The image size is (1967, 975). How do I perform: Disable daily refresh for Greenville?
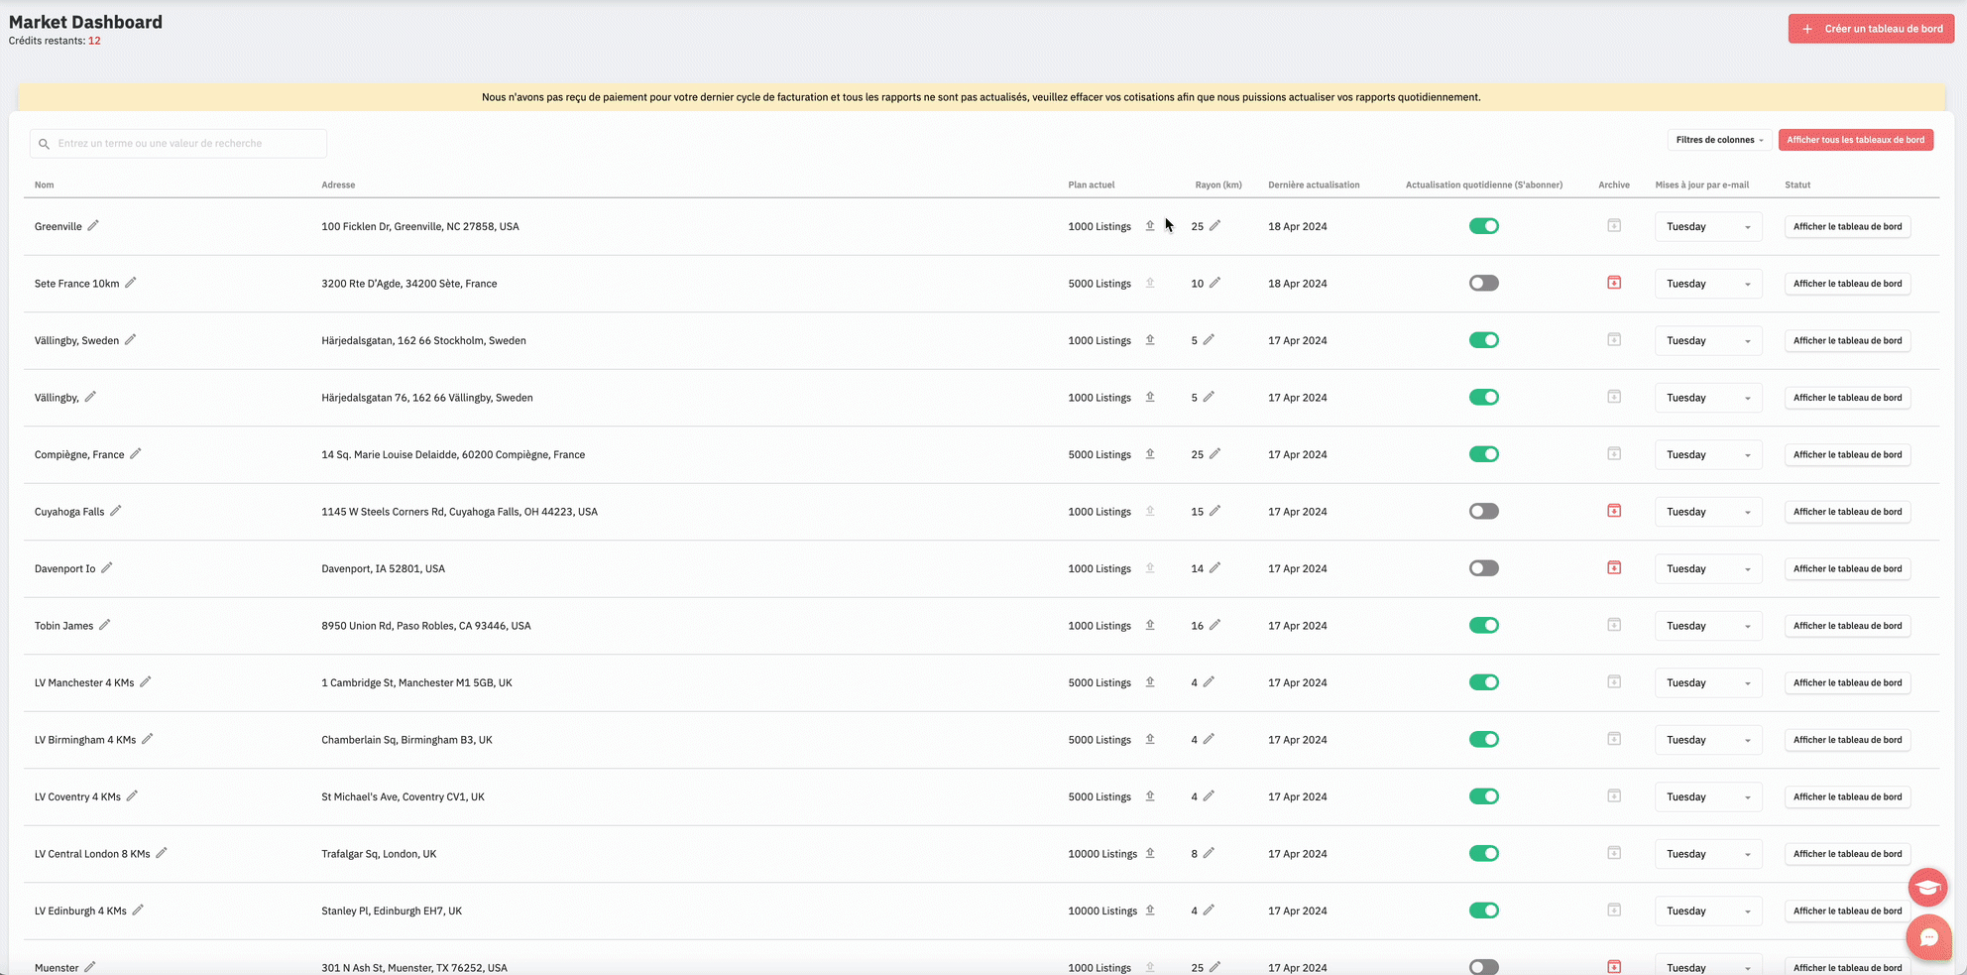click(1483, 226)
